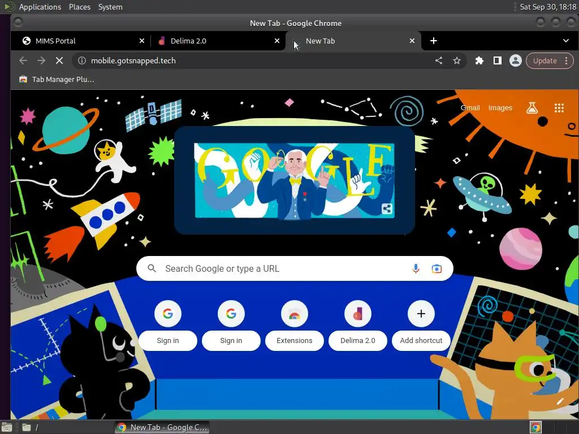Screen dimensions: 579x434
Task: Share the Google Doodle
Action: coord(387,209)
